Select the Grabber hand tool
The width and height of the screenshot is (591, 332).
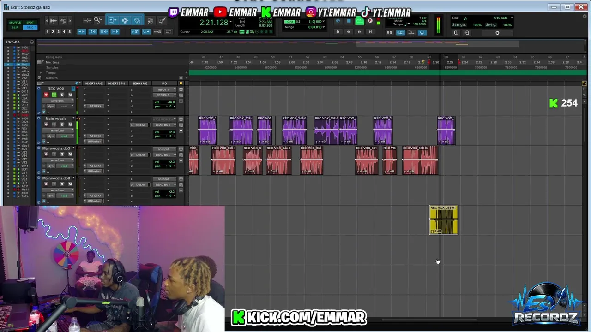tap(137, 20)
